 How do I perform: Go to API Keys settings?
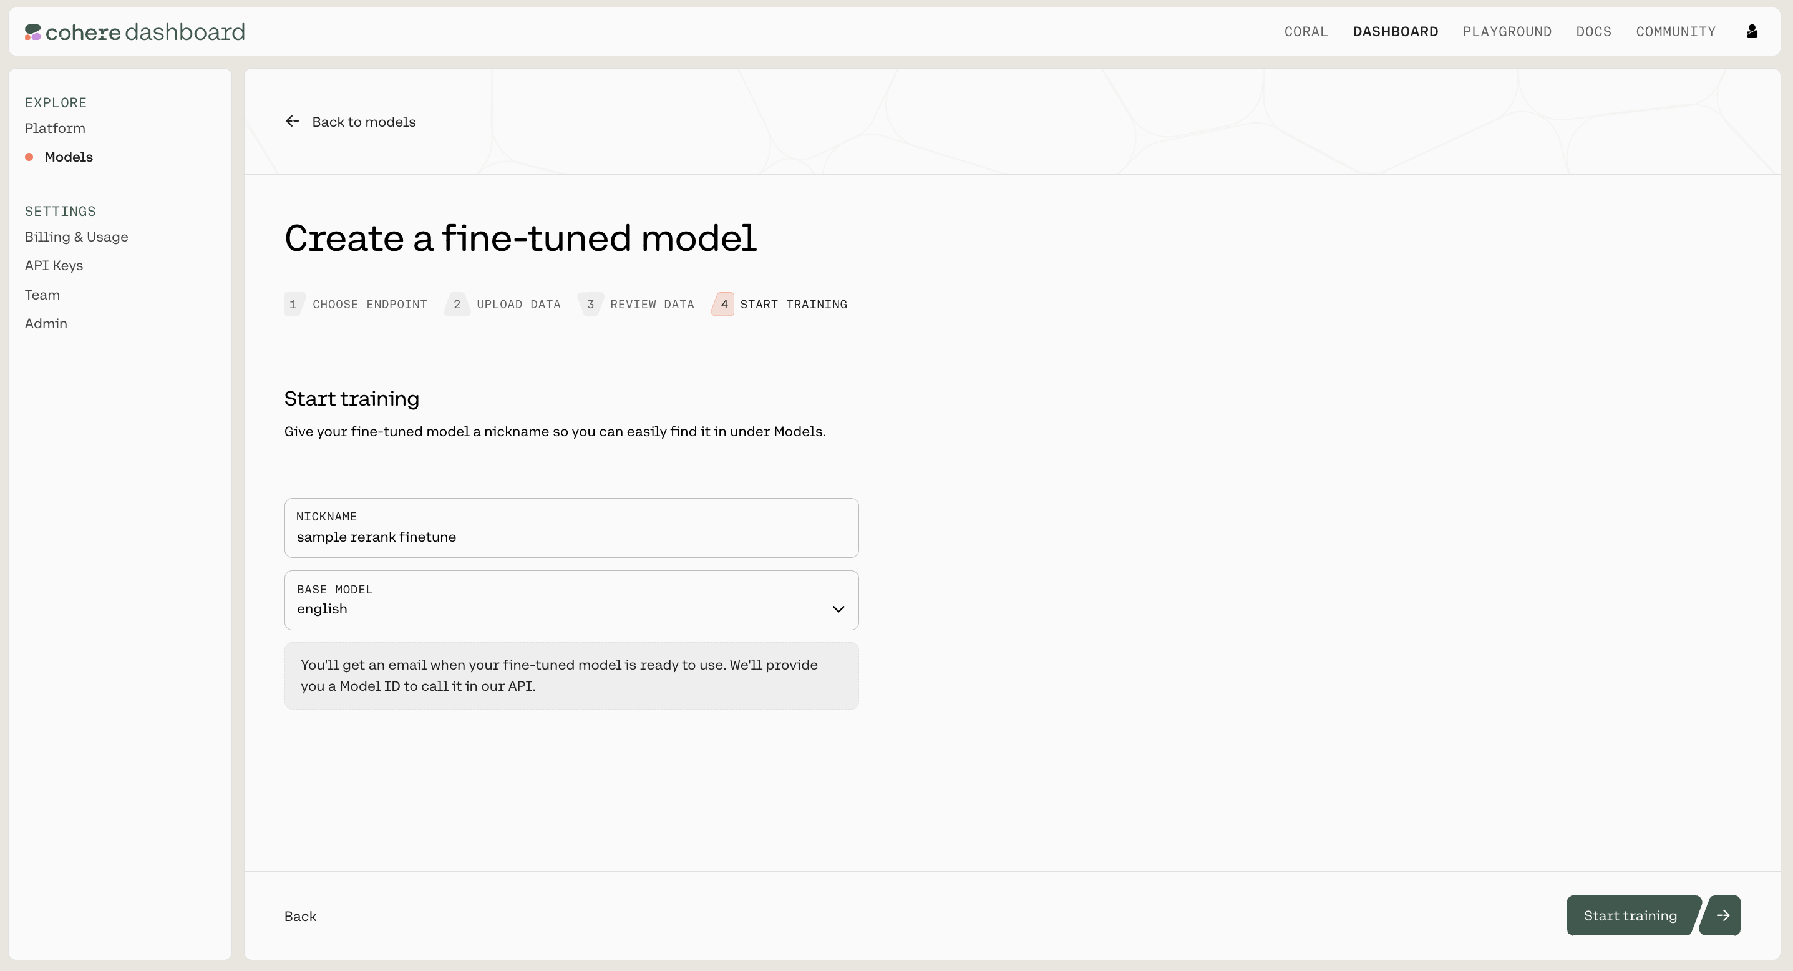[54, 265]
